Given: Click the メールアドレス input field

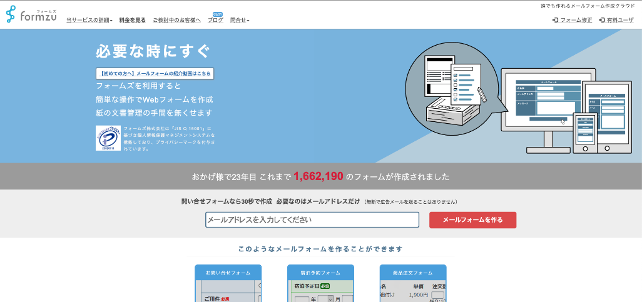Looking at the screenshot, I should [312, 219].
